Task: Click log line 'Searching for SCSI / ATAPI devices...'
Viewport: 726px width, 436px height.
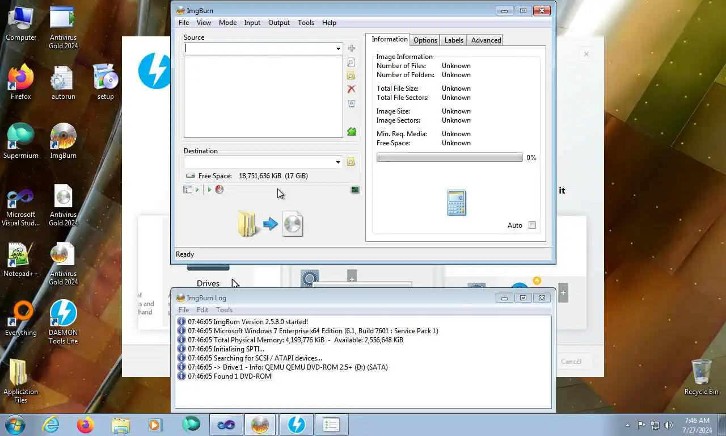Action: click(255, 358)
